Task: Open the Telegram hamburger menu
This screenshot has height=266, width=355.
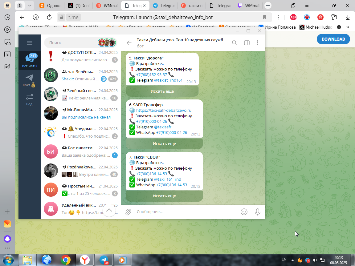Action: [30, 43]
